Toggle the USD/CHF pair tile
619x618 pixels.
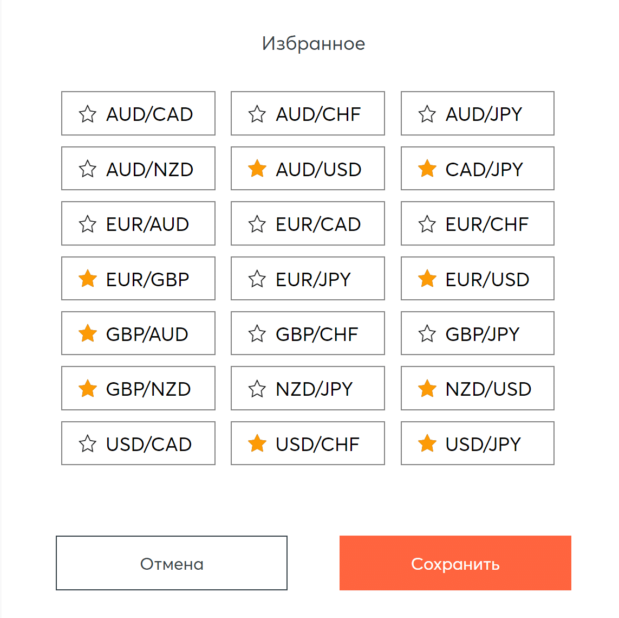click(x=308, y=444)
